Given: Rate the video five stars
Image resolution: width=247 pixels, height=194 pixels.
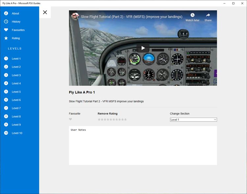Looking at the screenshot, I should [x=111, y=120].
